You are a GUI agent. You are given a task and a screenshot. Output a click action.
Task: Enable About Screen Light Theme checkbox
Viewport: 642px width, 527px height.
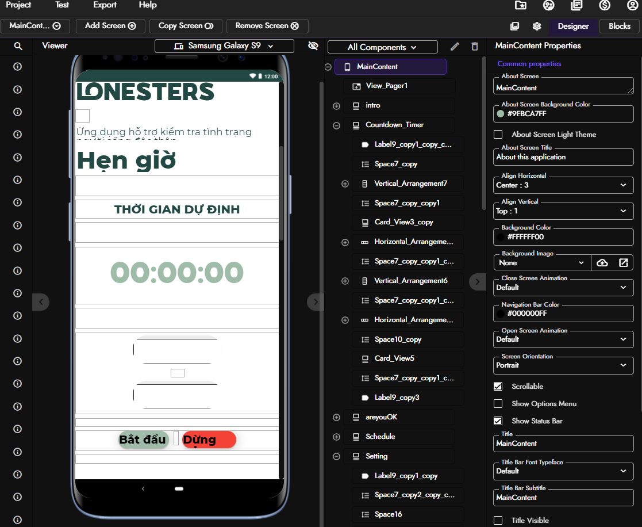pyautogui.click(x=498, y=135)
